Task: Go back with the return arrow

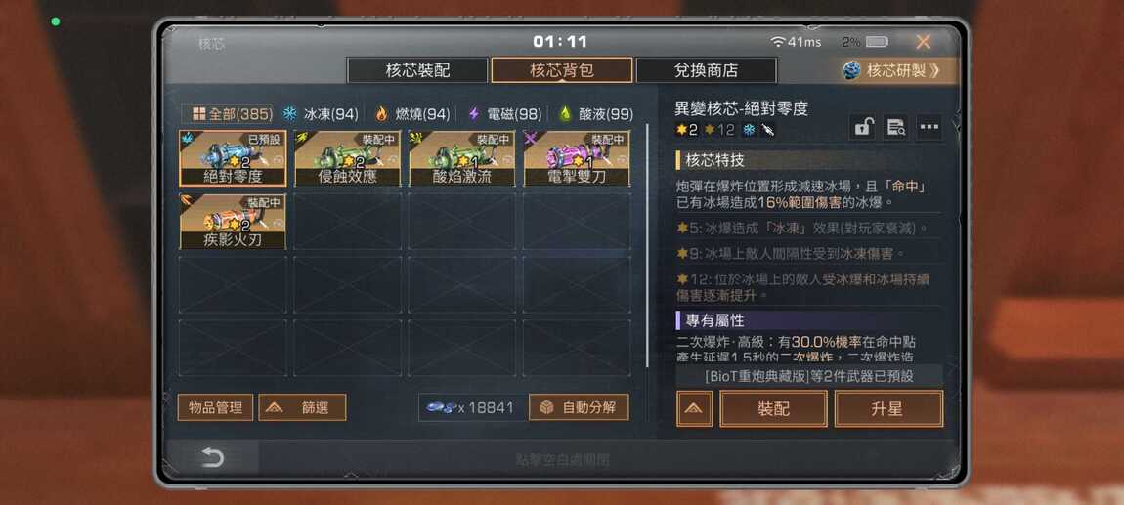Action: click(212, 458)
